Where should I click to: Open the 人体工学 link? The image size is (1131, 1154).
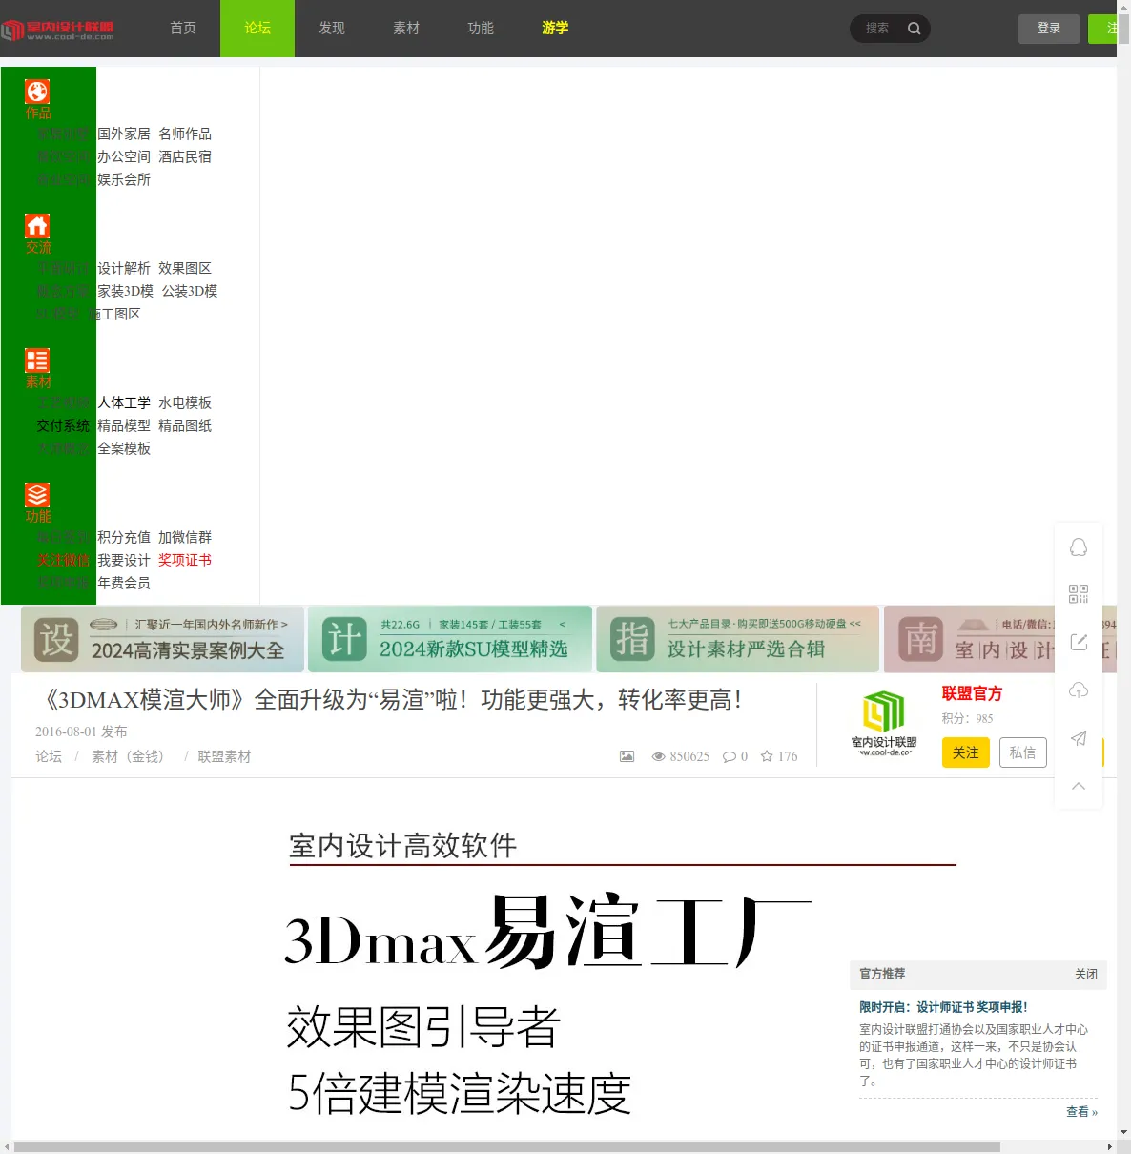click(124, 402)
